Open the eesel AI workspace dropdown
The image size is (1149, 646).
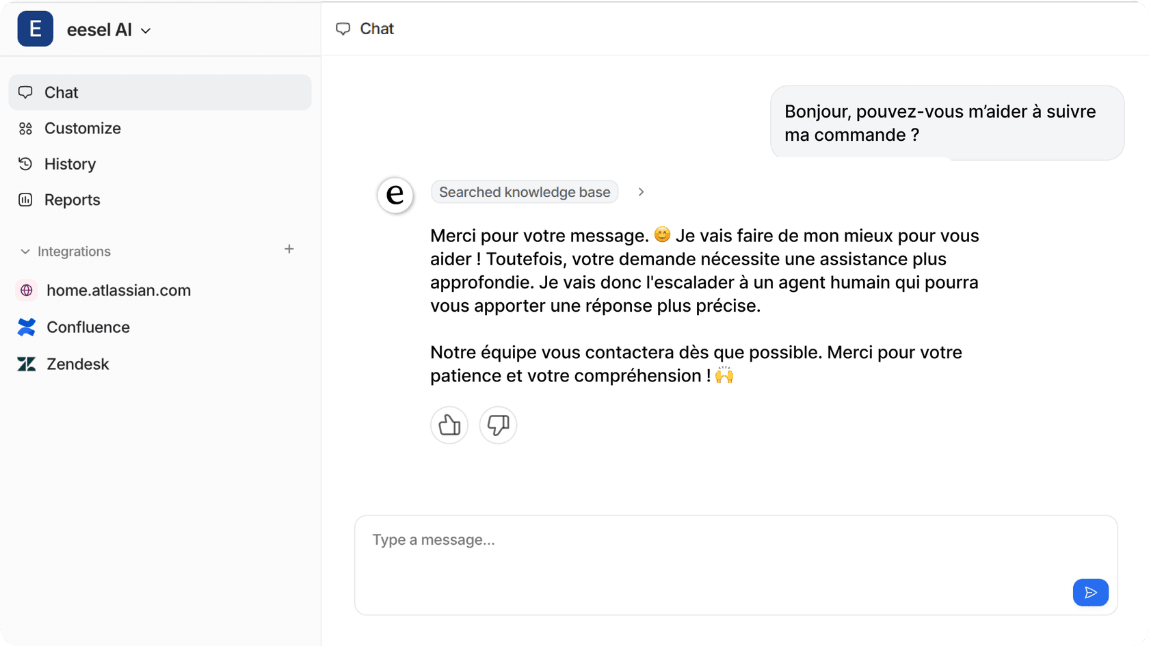[146, 30]
